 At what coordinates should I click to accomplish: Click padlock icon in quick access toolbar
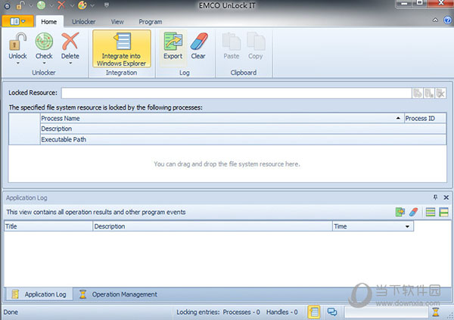point(20,5)
